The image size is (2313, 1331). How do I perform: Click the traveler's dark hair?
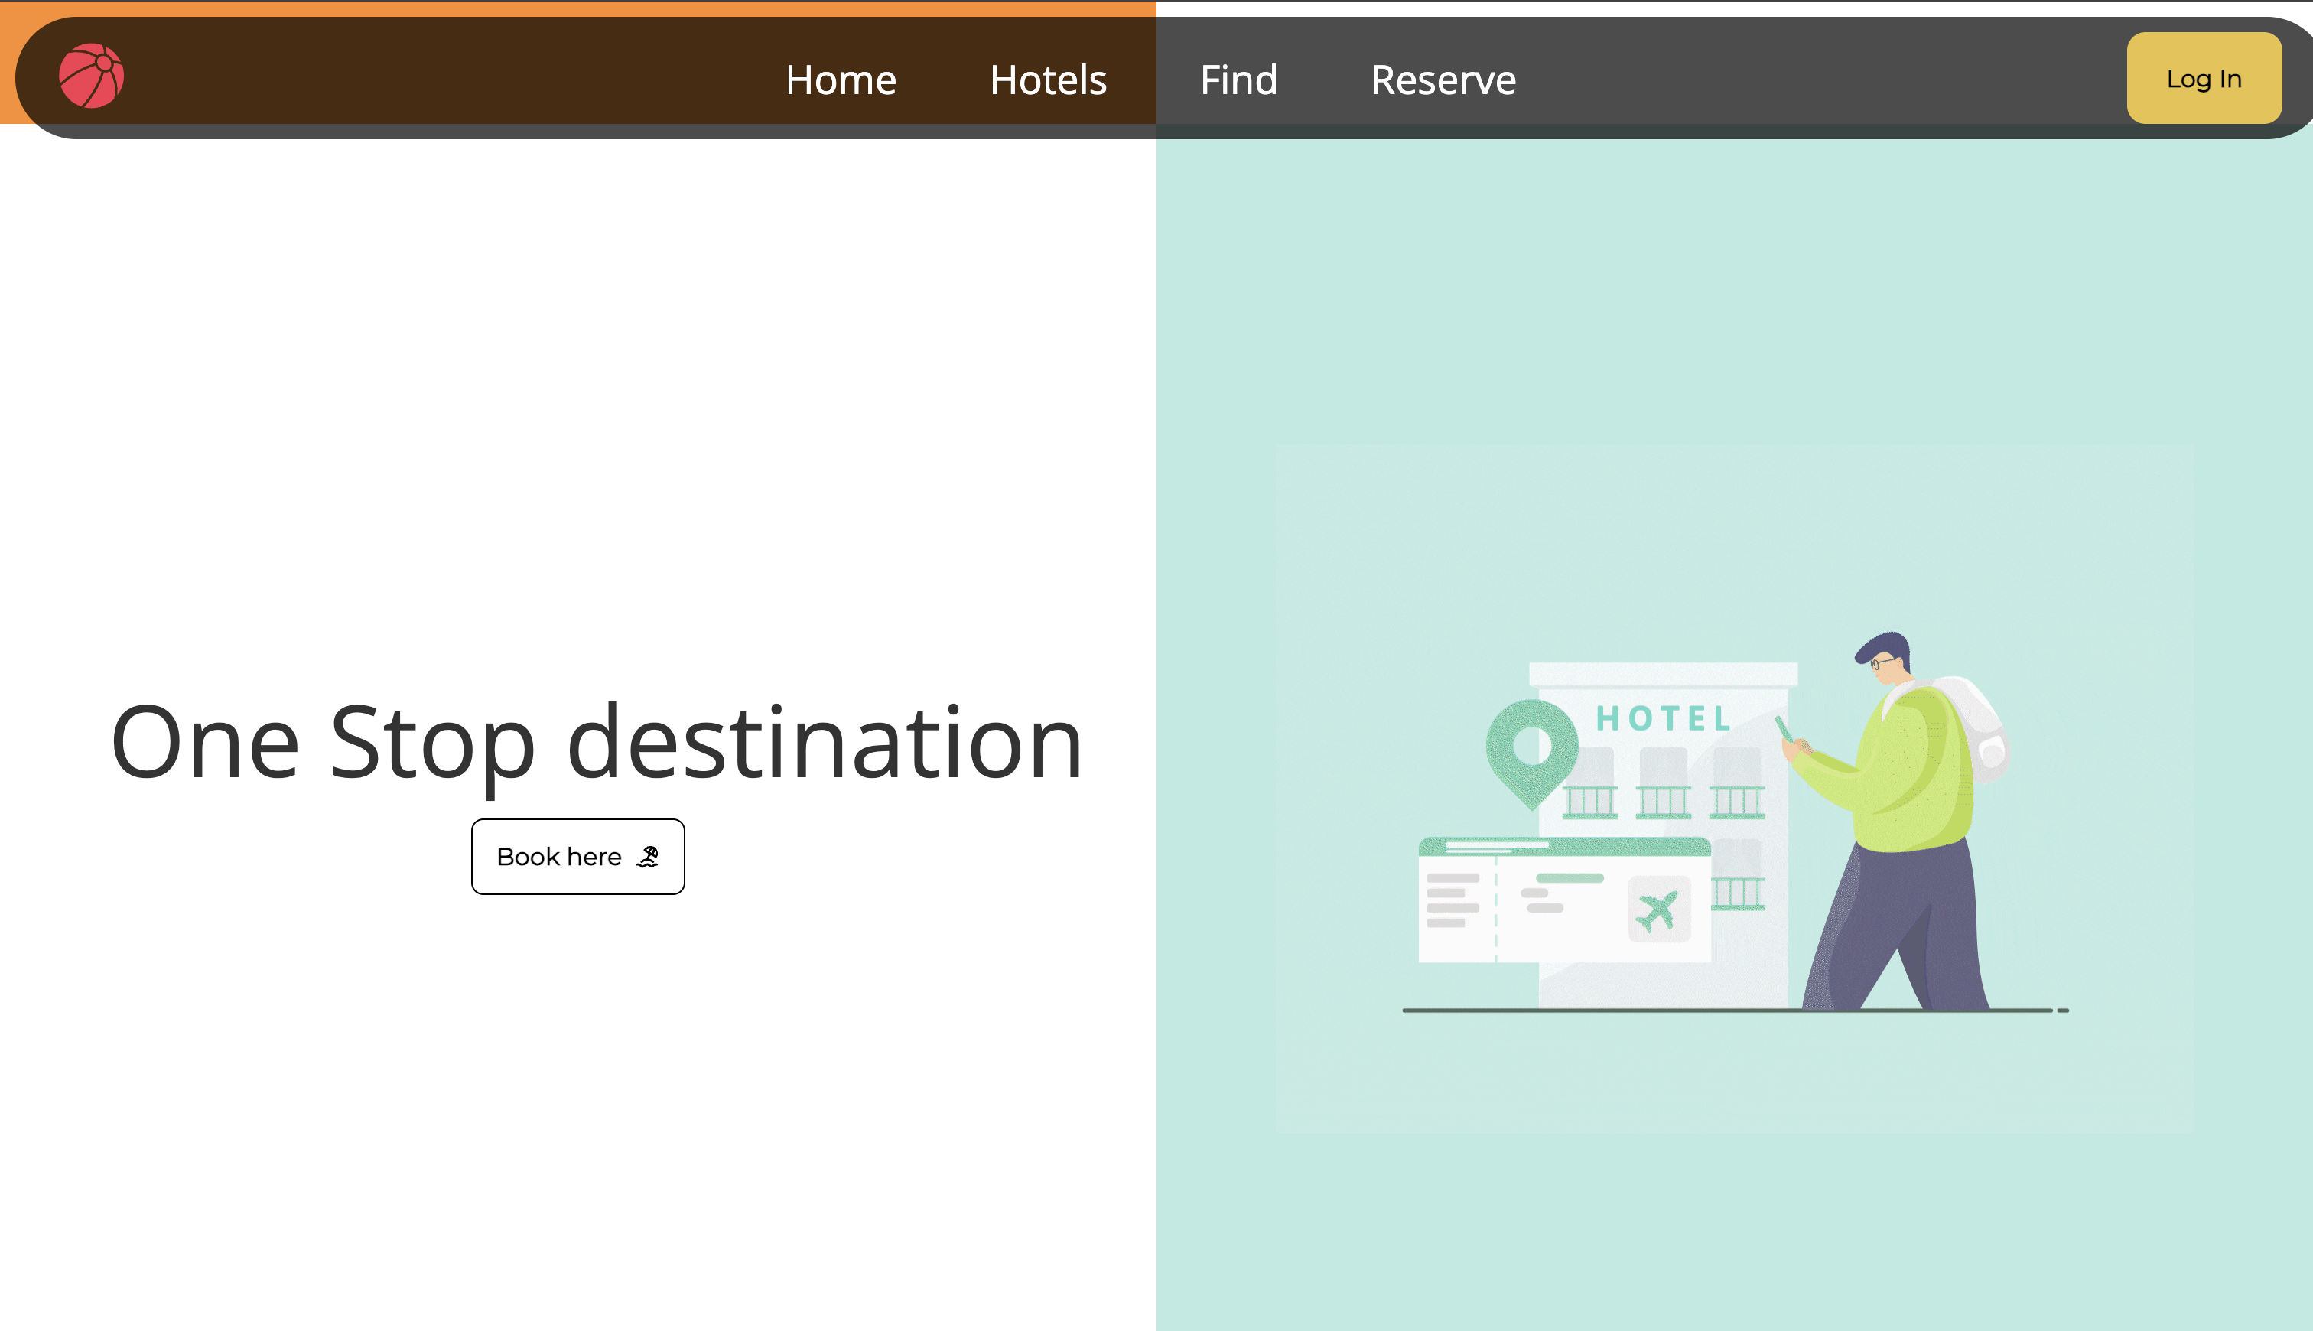coord(1886,646)
